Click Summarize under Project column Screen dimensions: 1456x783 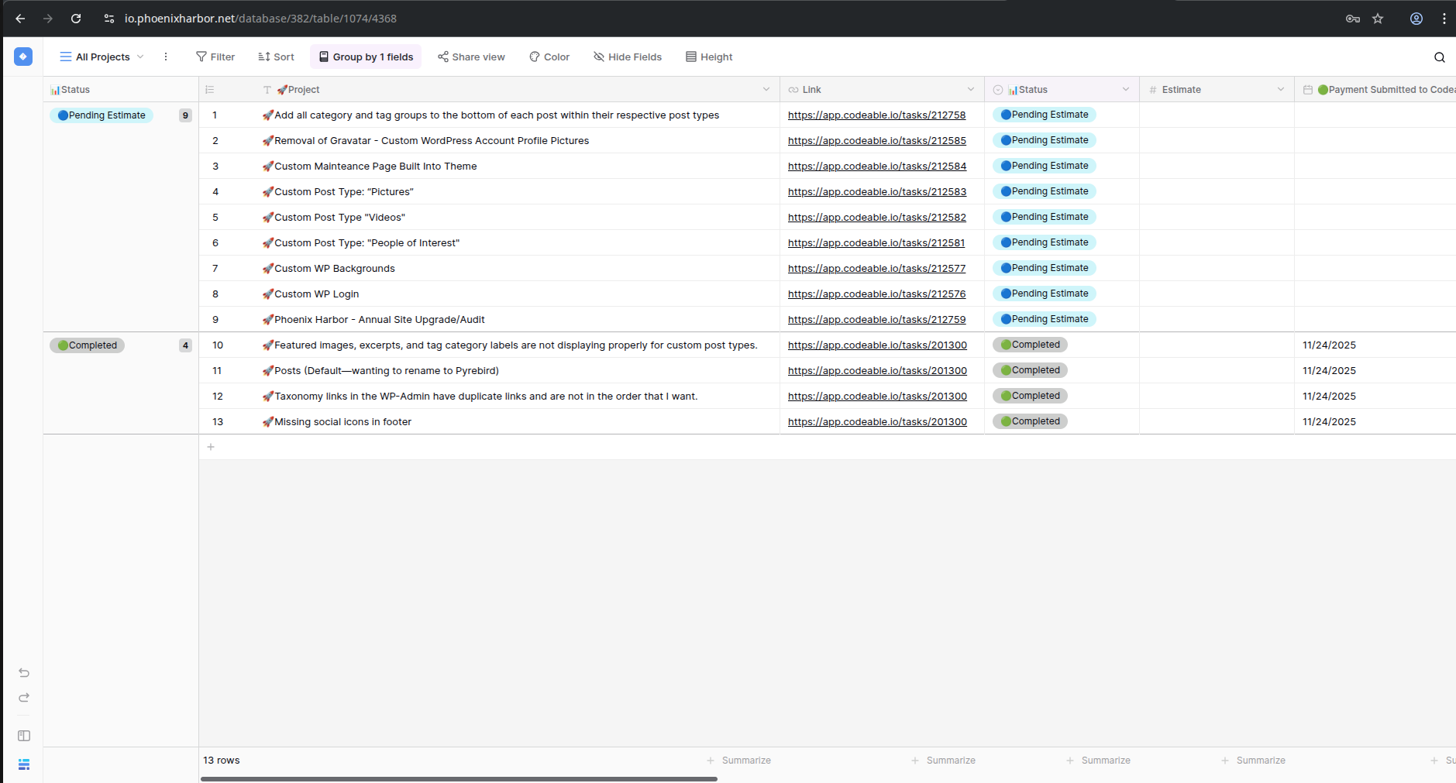tap(739, 761)
